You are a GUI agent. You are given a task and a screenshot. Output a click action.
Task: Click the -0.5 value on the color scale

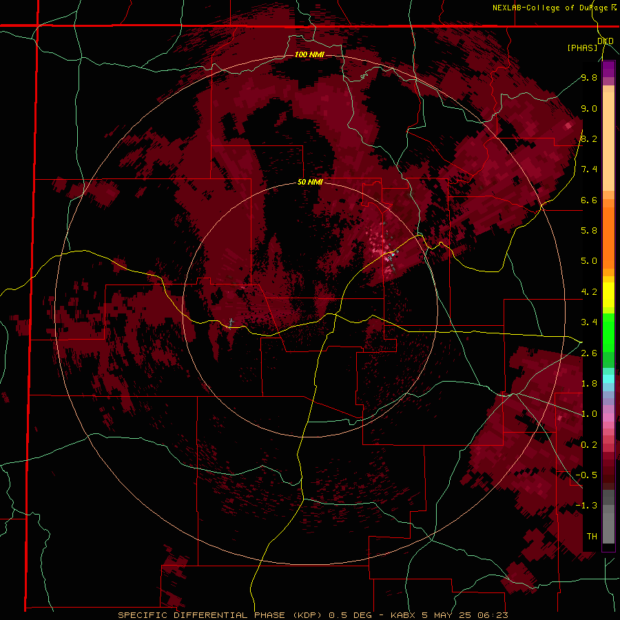(586, 475)
